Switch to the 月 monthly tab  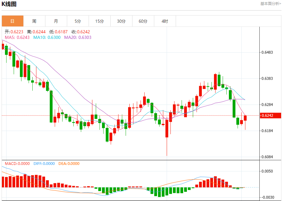click(x=56, y=21)
